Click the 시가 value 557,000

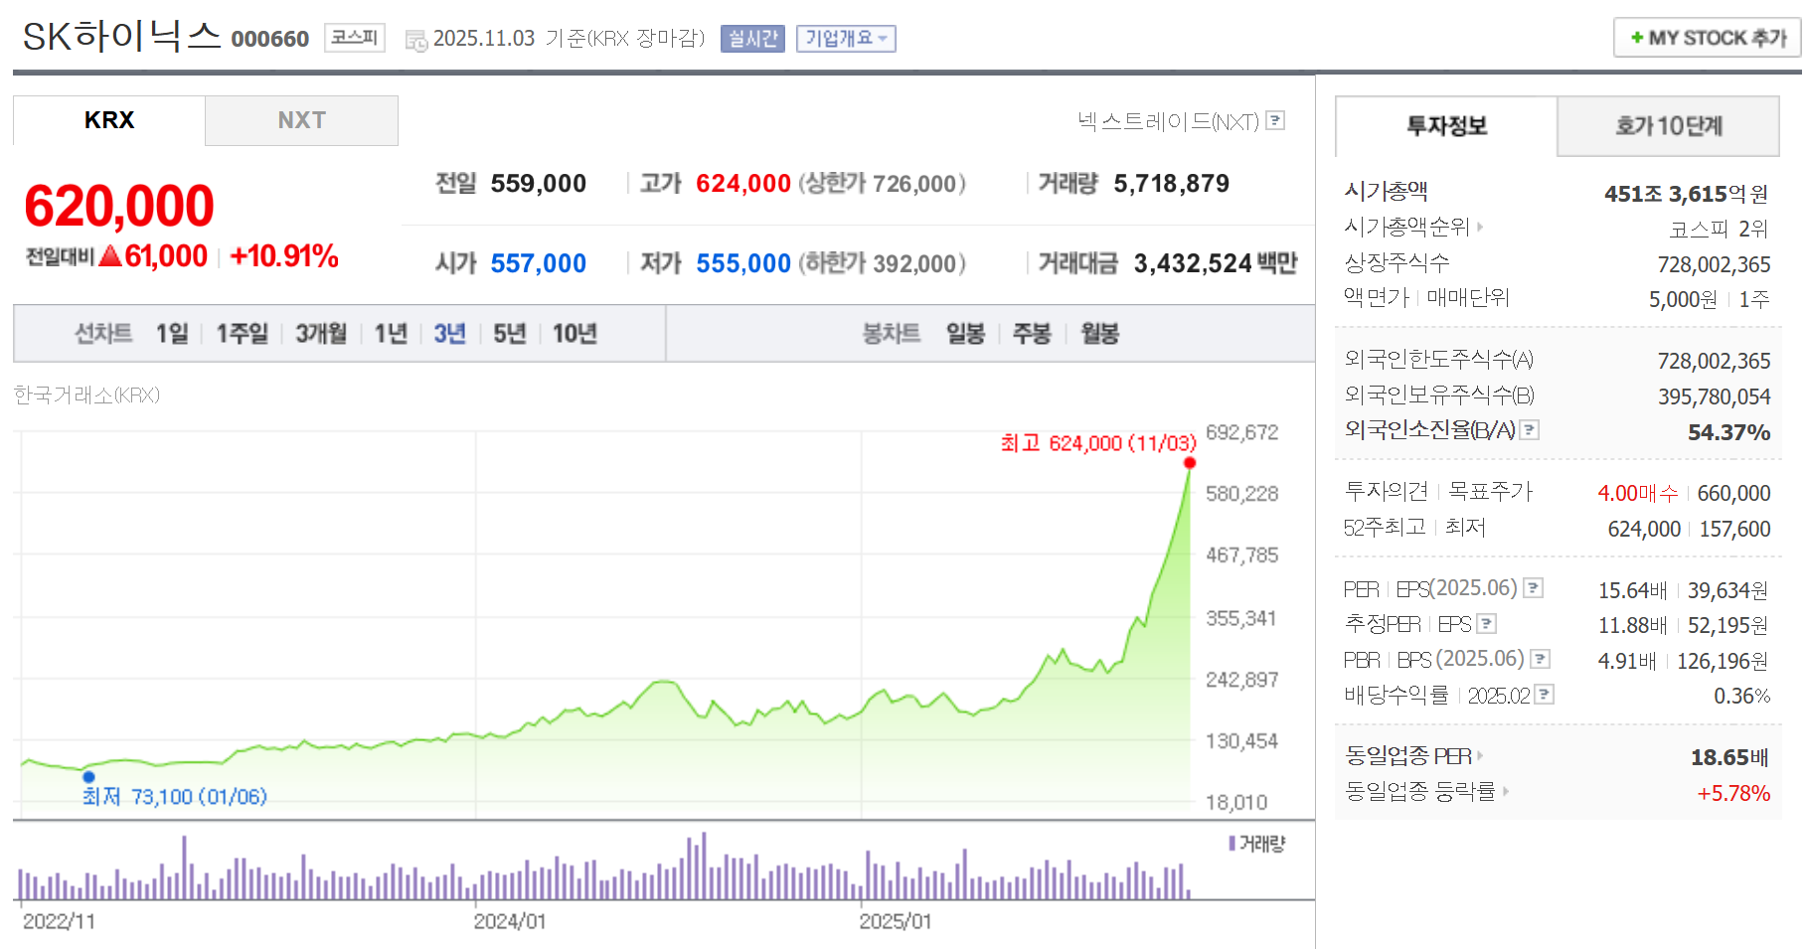538,263
